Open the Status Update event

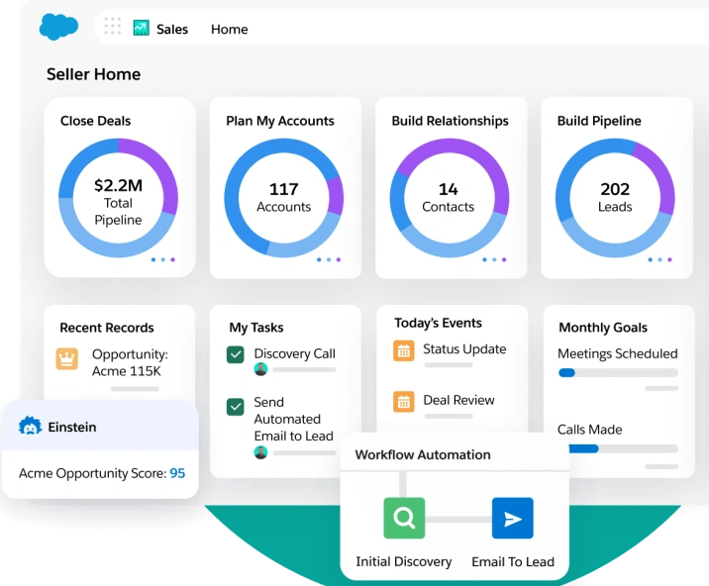[x=464, y=349]
